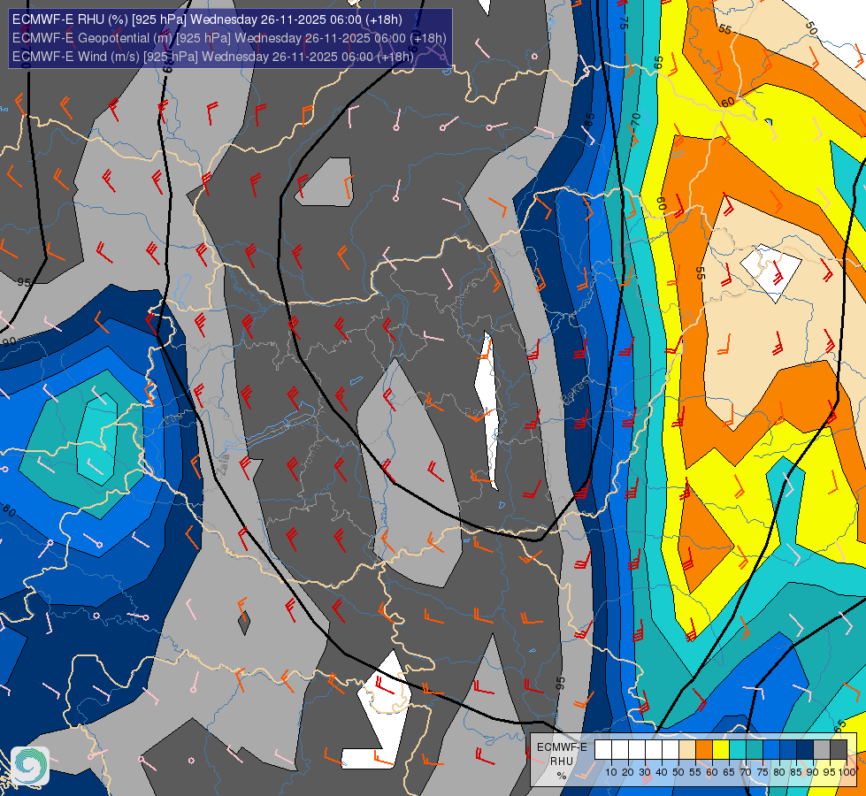Click the legend value 65
The width and height of the screenshot is (866, 796).
(729, 772)
